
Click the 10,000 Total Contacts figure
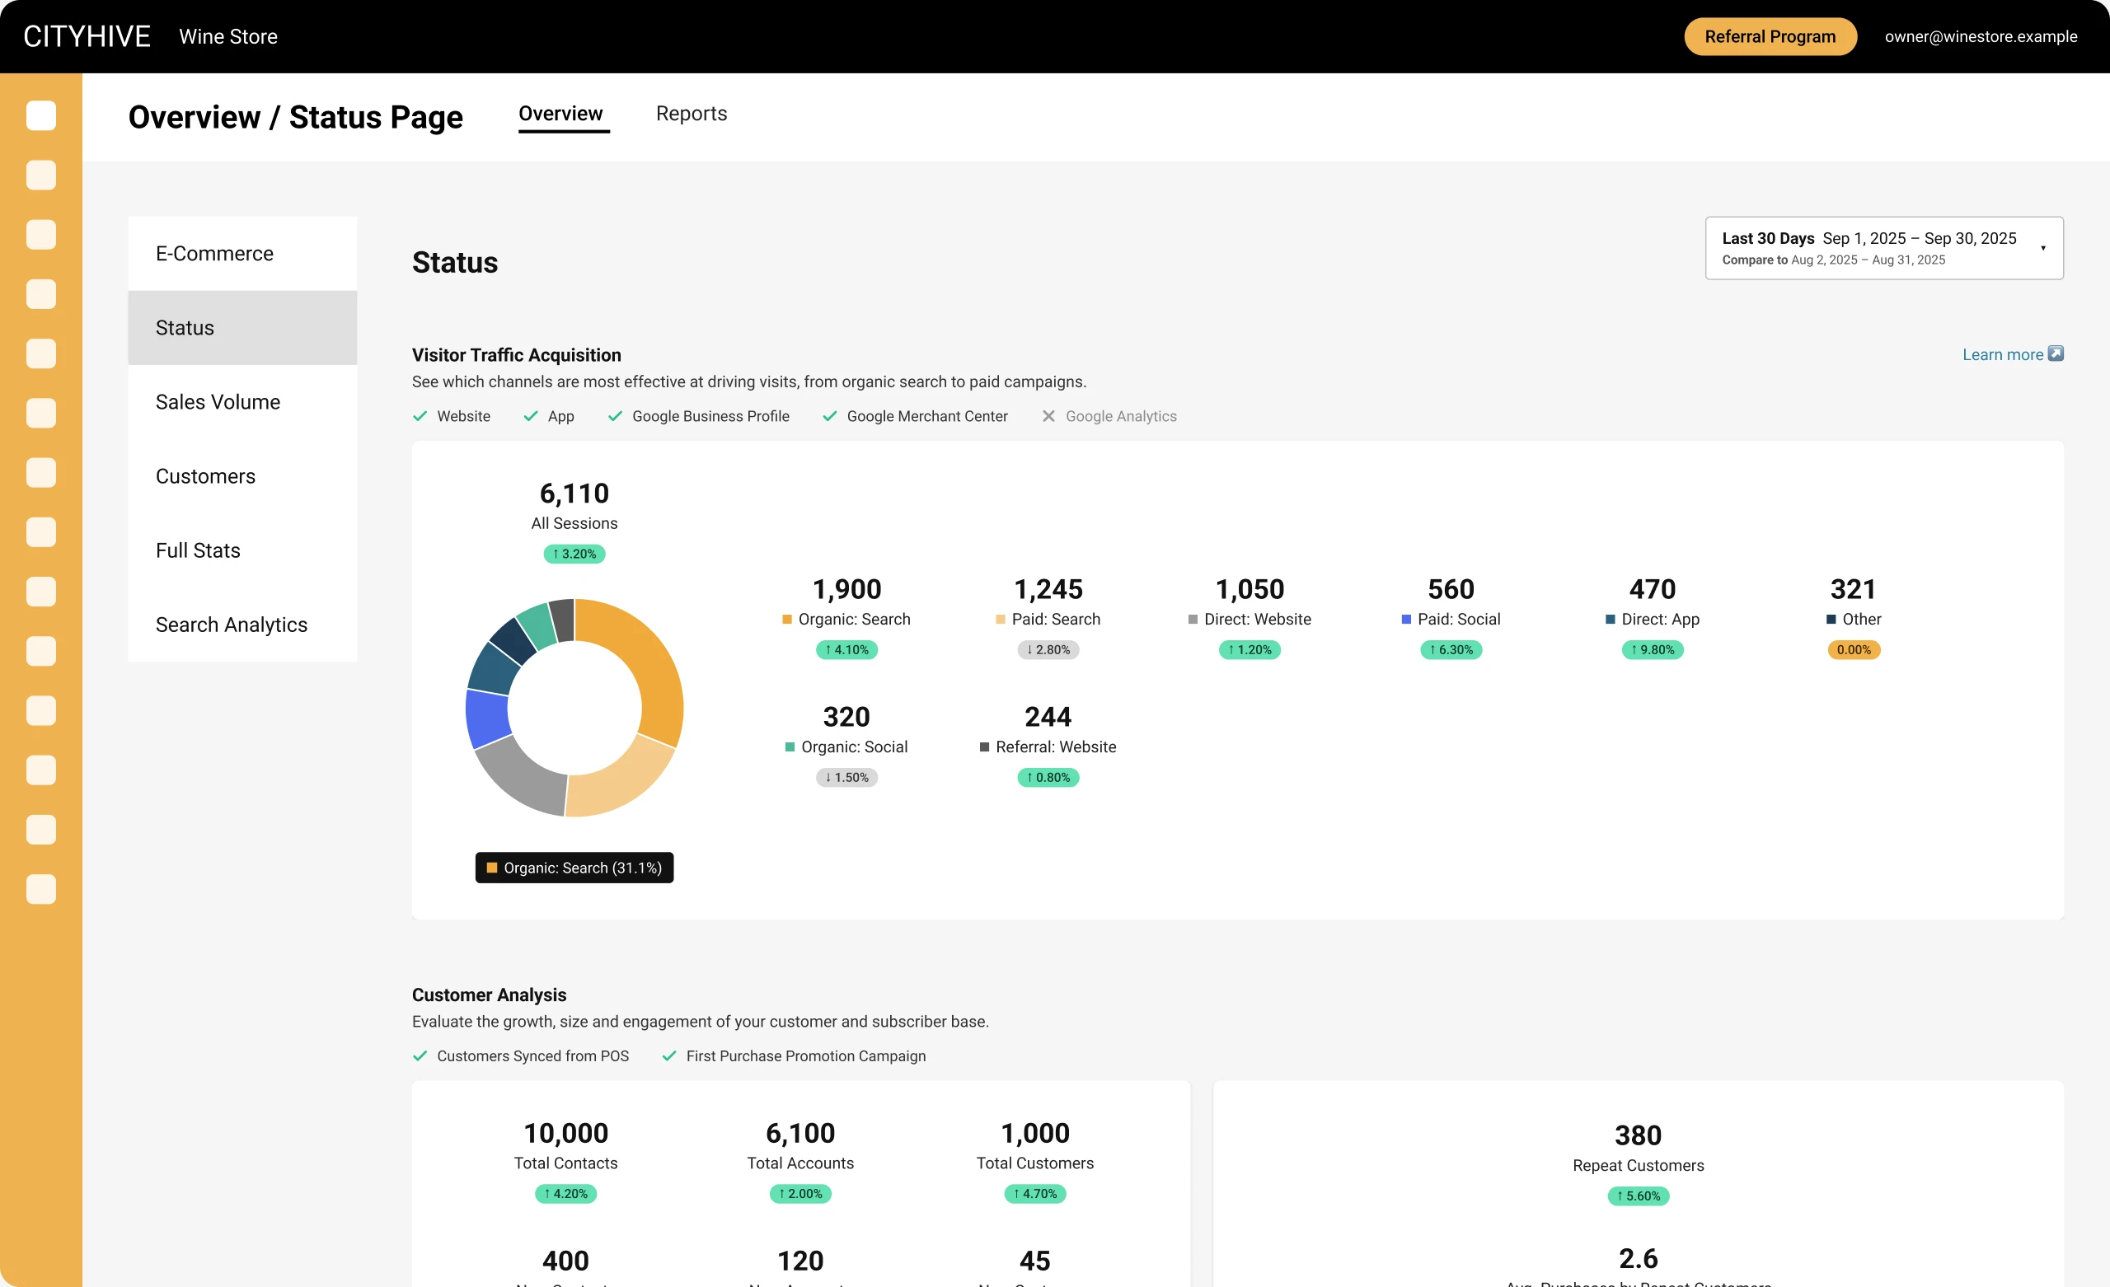pos(566,1133)
